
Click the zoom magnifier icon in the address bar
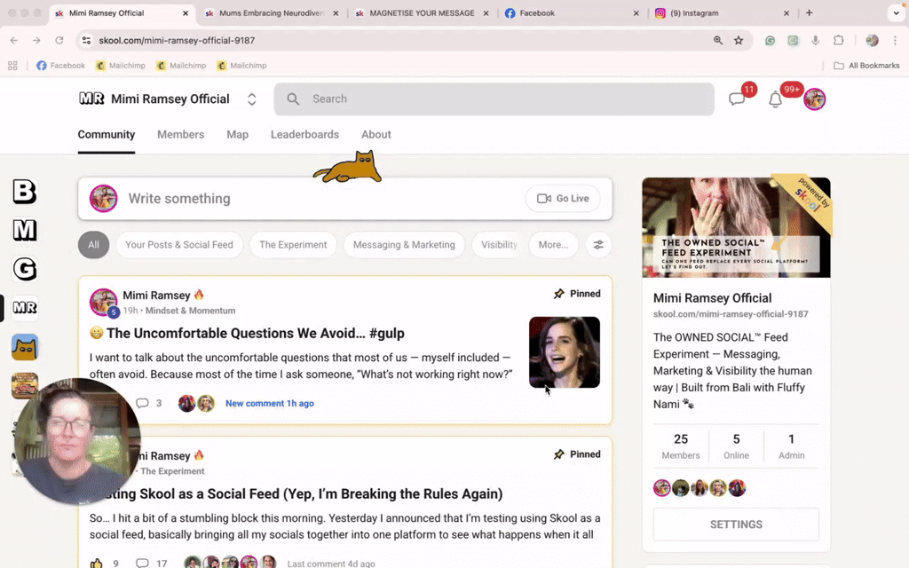coord(718,40)
